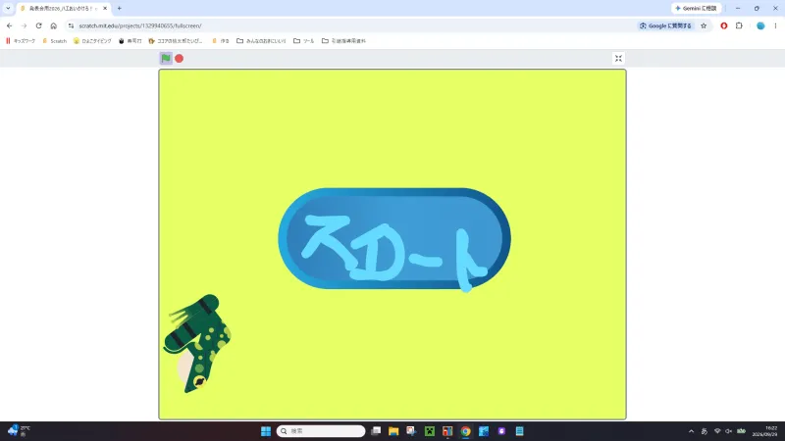Screen dimensions: 785x441
Task: Open the 作る bookmark
Action: point(220,41)
